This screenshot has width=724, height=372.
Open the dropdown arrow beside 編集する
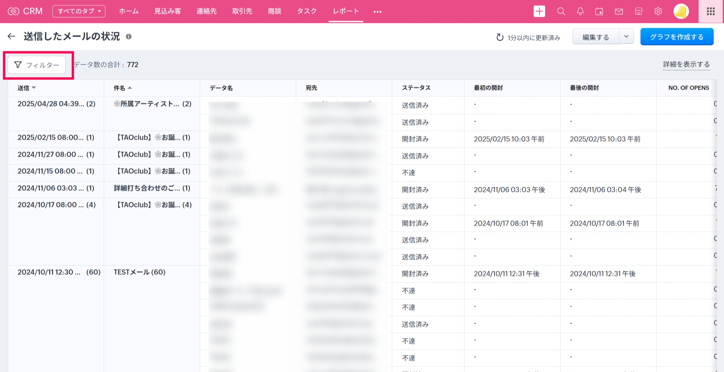tap(626, 37)
